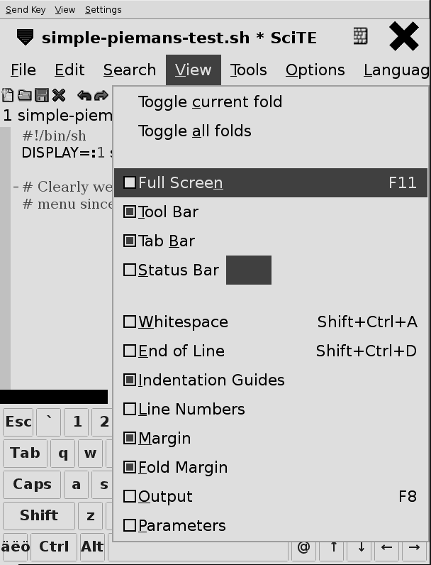Open the Send Key menu at top
431x565 pixels.
tap(26, 10)
